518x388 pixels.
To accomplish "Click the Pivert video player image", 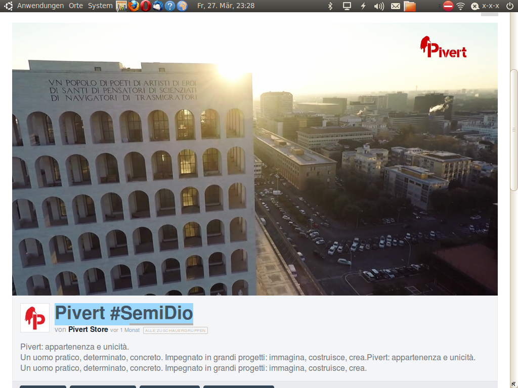I will (255, 159).
